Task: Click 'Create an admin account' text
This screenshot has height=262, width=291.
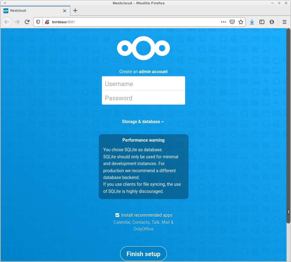Action: coord(143,72)
